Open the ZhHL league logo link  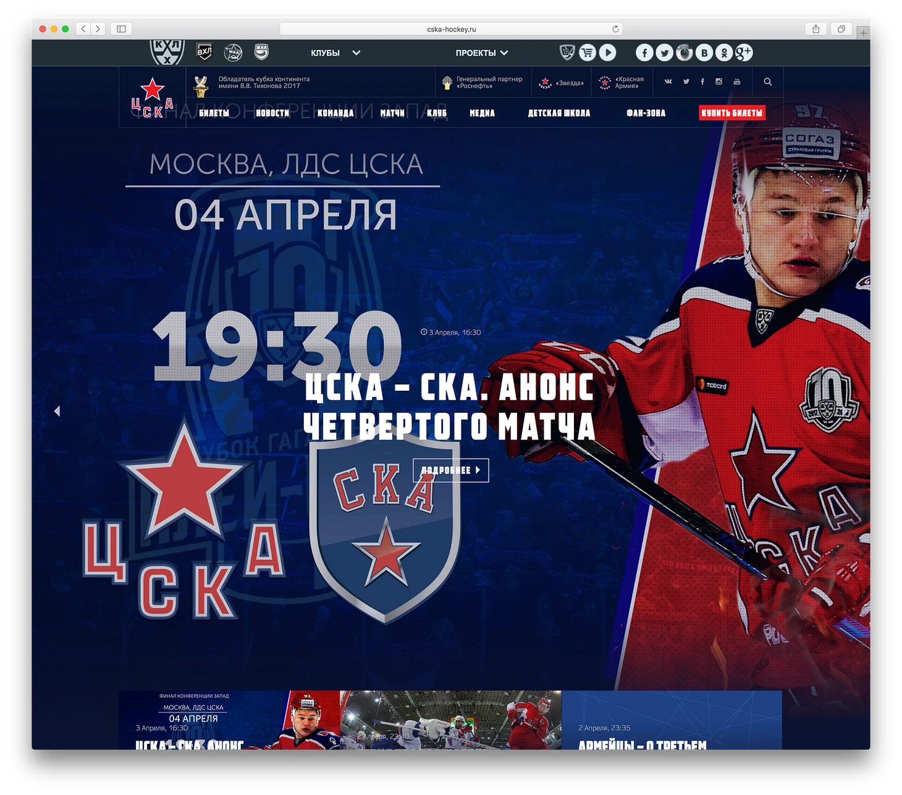pos(262,52)
